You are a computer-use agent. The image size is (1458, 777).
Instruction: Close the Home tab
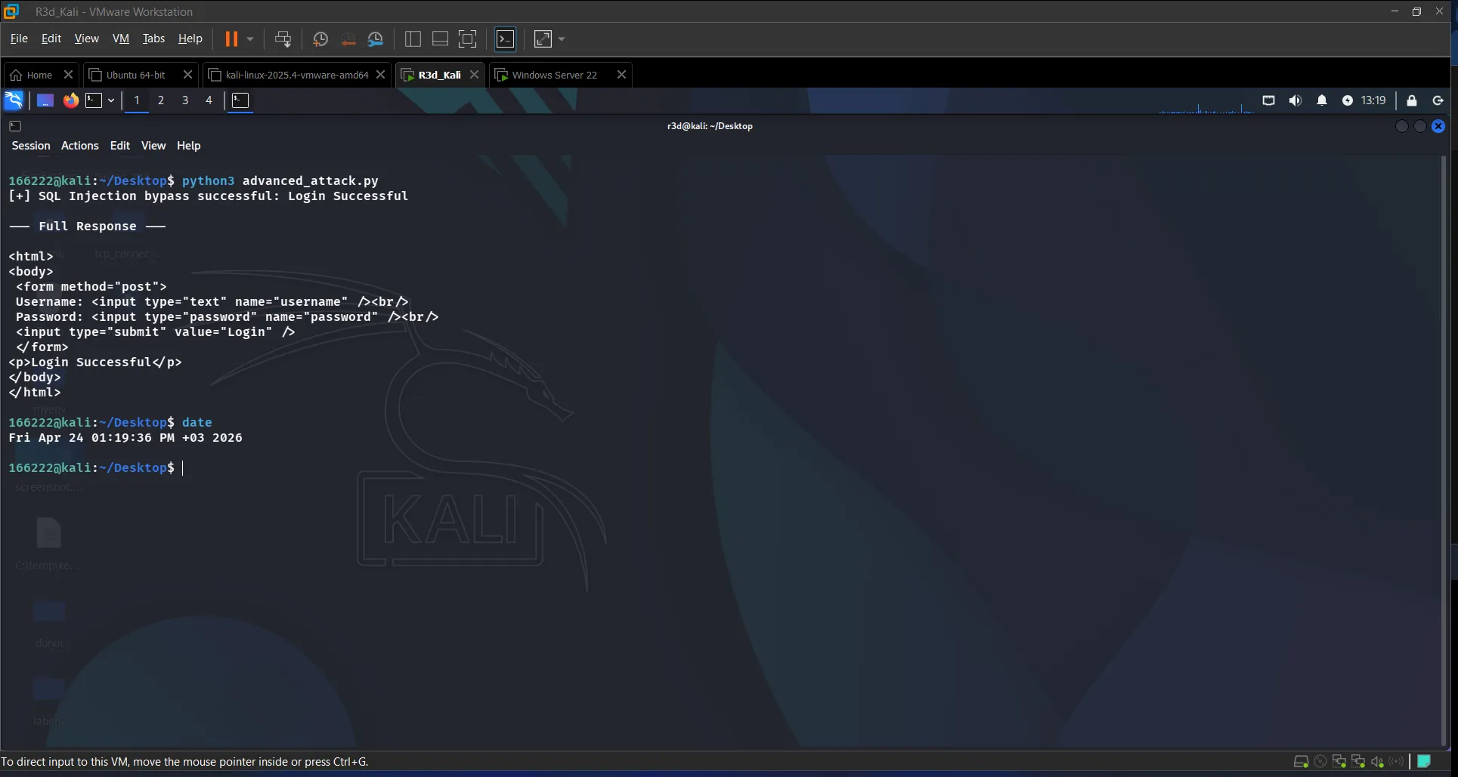click(68, 75)
